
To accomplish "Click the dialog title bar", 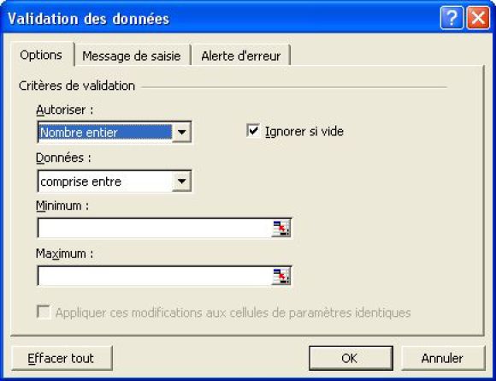I will point(221,18).
